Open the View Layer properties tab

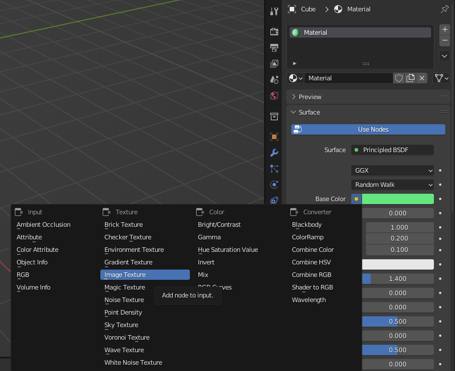274,63
